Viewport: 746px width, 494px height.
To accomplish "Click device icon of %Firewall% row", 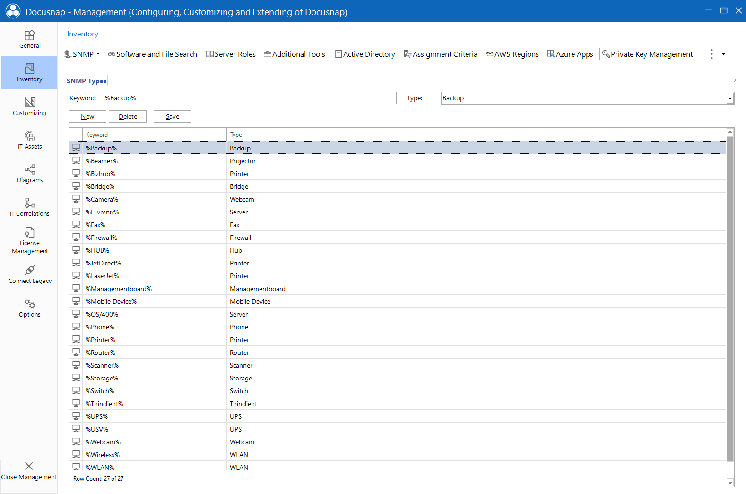I will tap(76, 238).
